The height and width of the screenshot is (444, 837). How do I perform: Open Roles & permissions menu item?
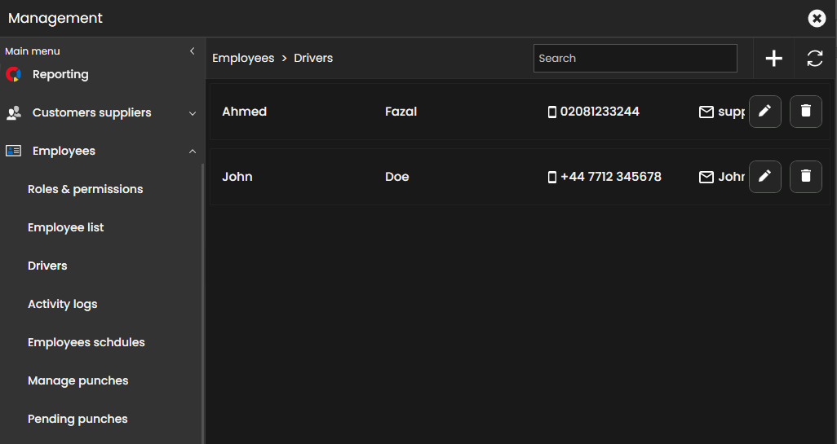(85, 189)
